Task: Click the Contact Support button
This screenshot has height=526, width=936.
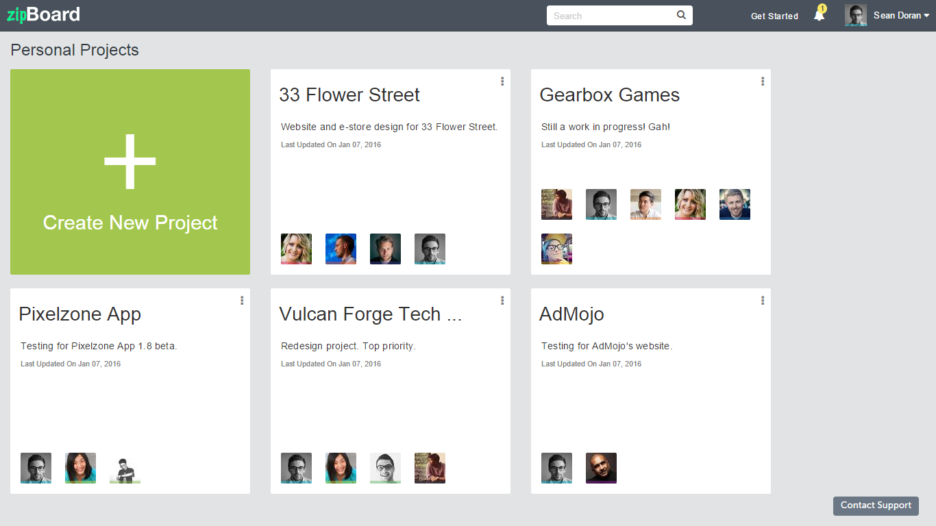Action: (876, 505)
